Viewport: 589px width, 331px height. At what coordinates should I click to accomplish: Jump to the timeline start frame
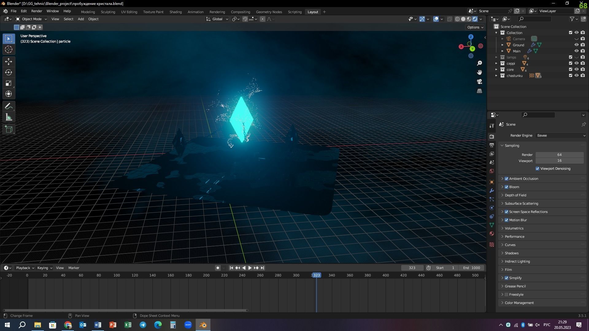click(231, 268)
